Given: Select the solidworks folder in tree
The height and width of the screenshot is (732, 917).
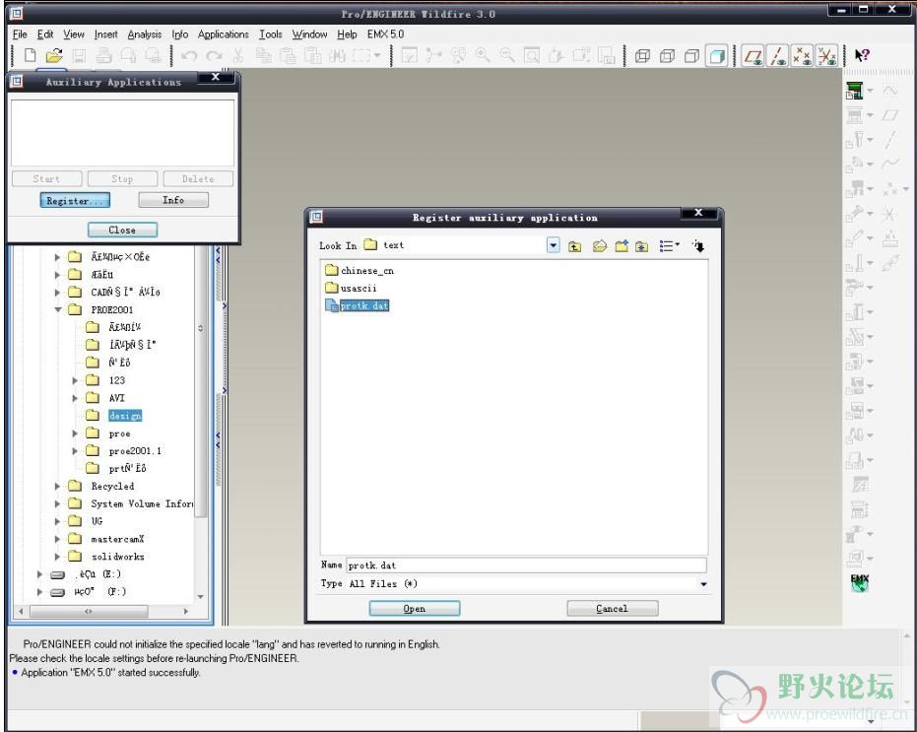Looking at the screenshot, I should 117,557.
